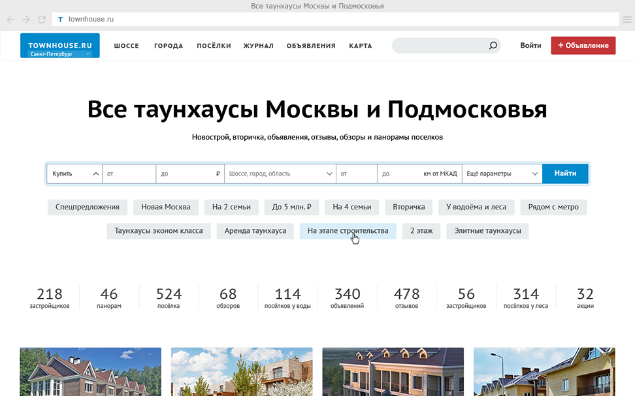Navigate to Журнал section
635x396 pixels.
[258, 46]
